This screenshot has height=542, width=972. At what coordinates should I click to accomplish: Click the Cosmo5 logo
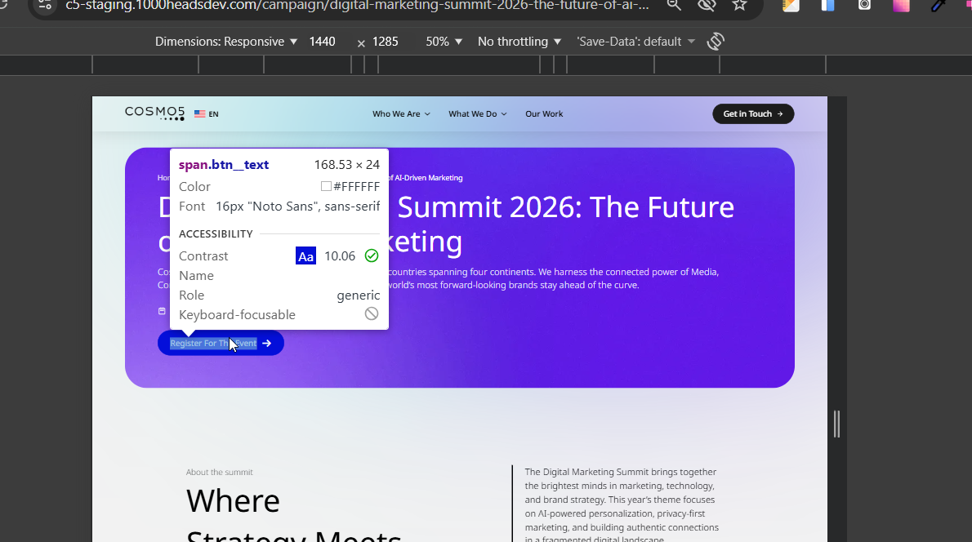pos(155,113)
